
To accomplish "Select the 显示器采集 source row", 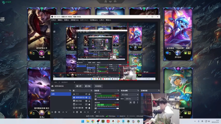I will click(x=81, y=108).
